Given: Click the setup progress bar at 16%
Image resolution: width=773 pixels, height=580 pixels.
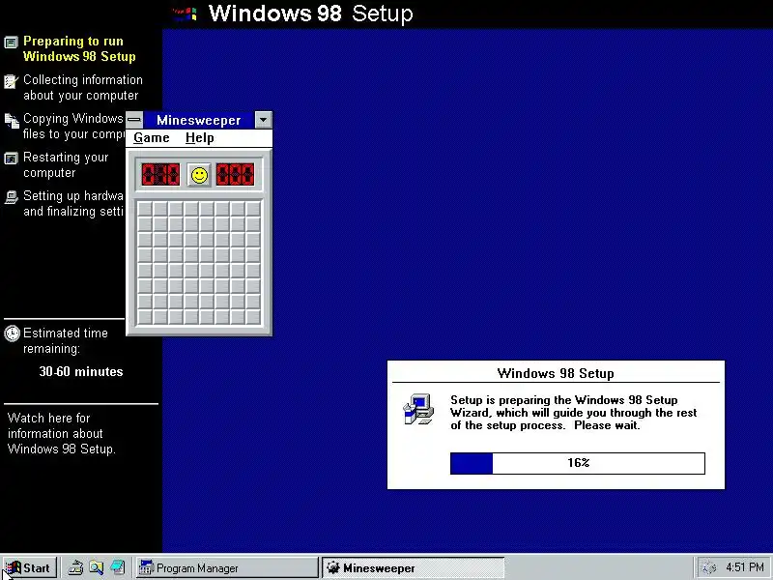Looking at the screenshot, I should [577, 464].
